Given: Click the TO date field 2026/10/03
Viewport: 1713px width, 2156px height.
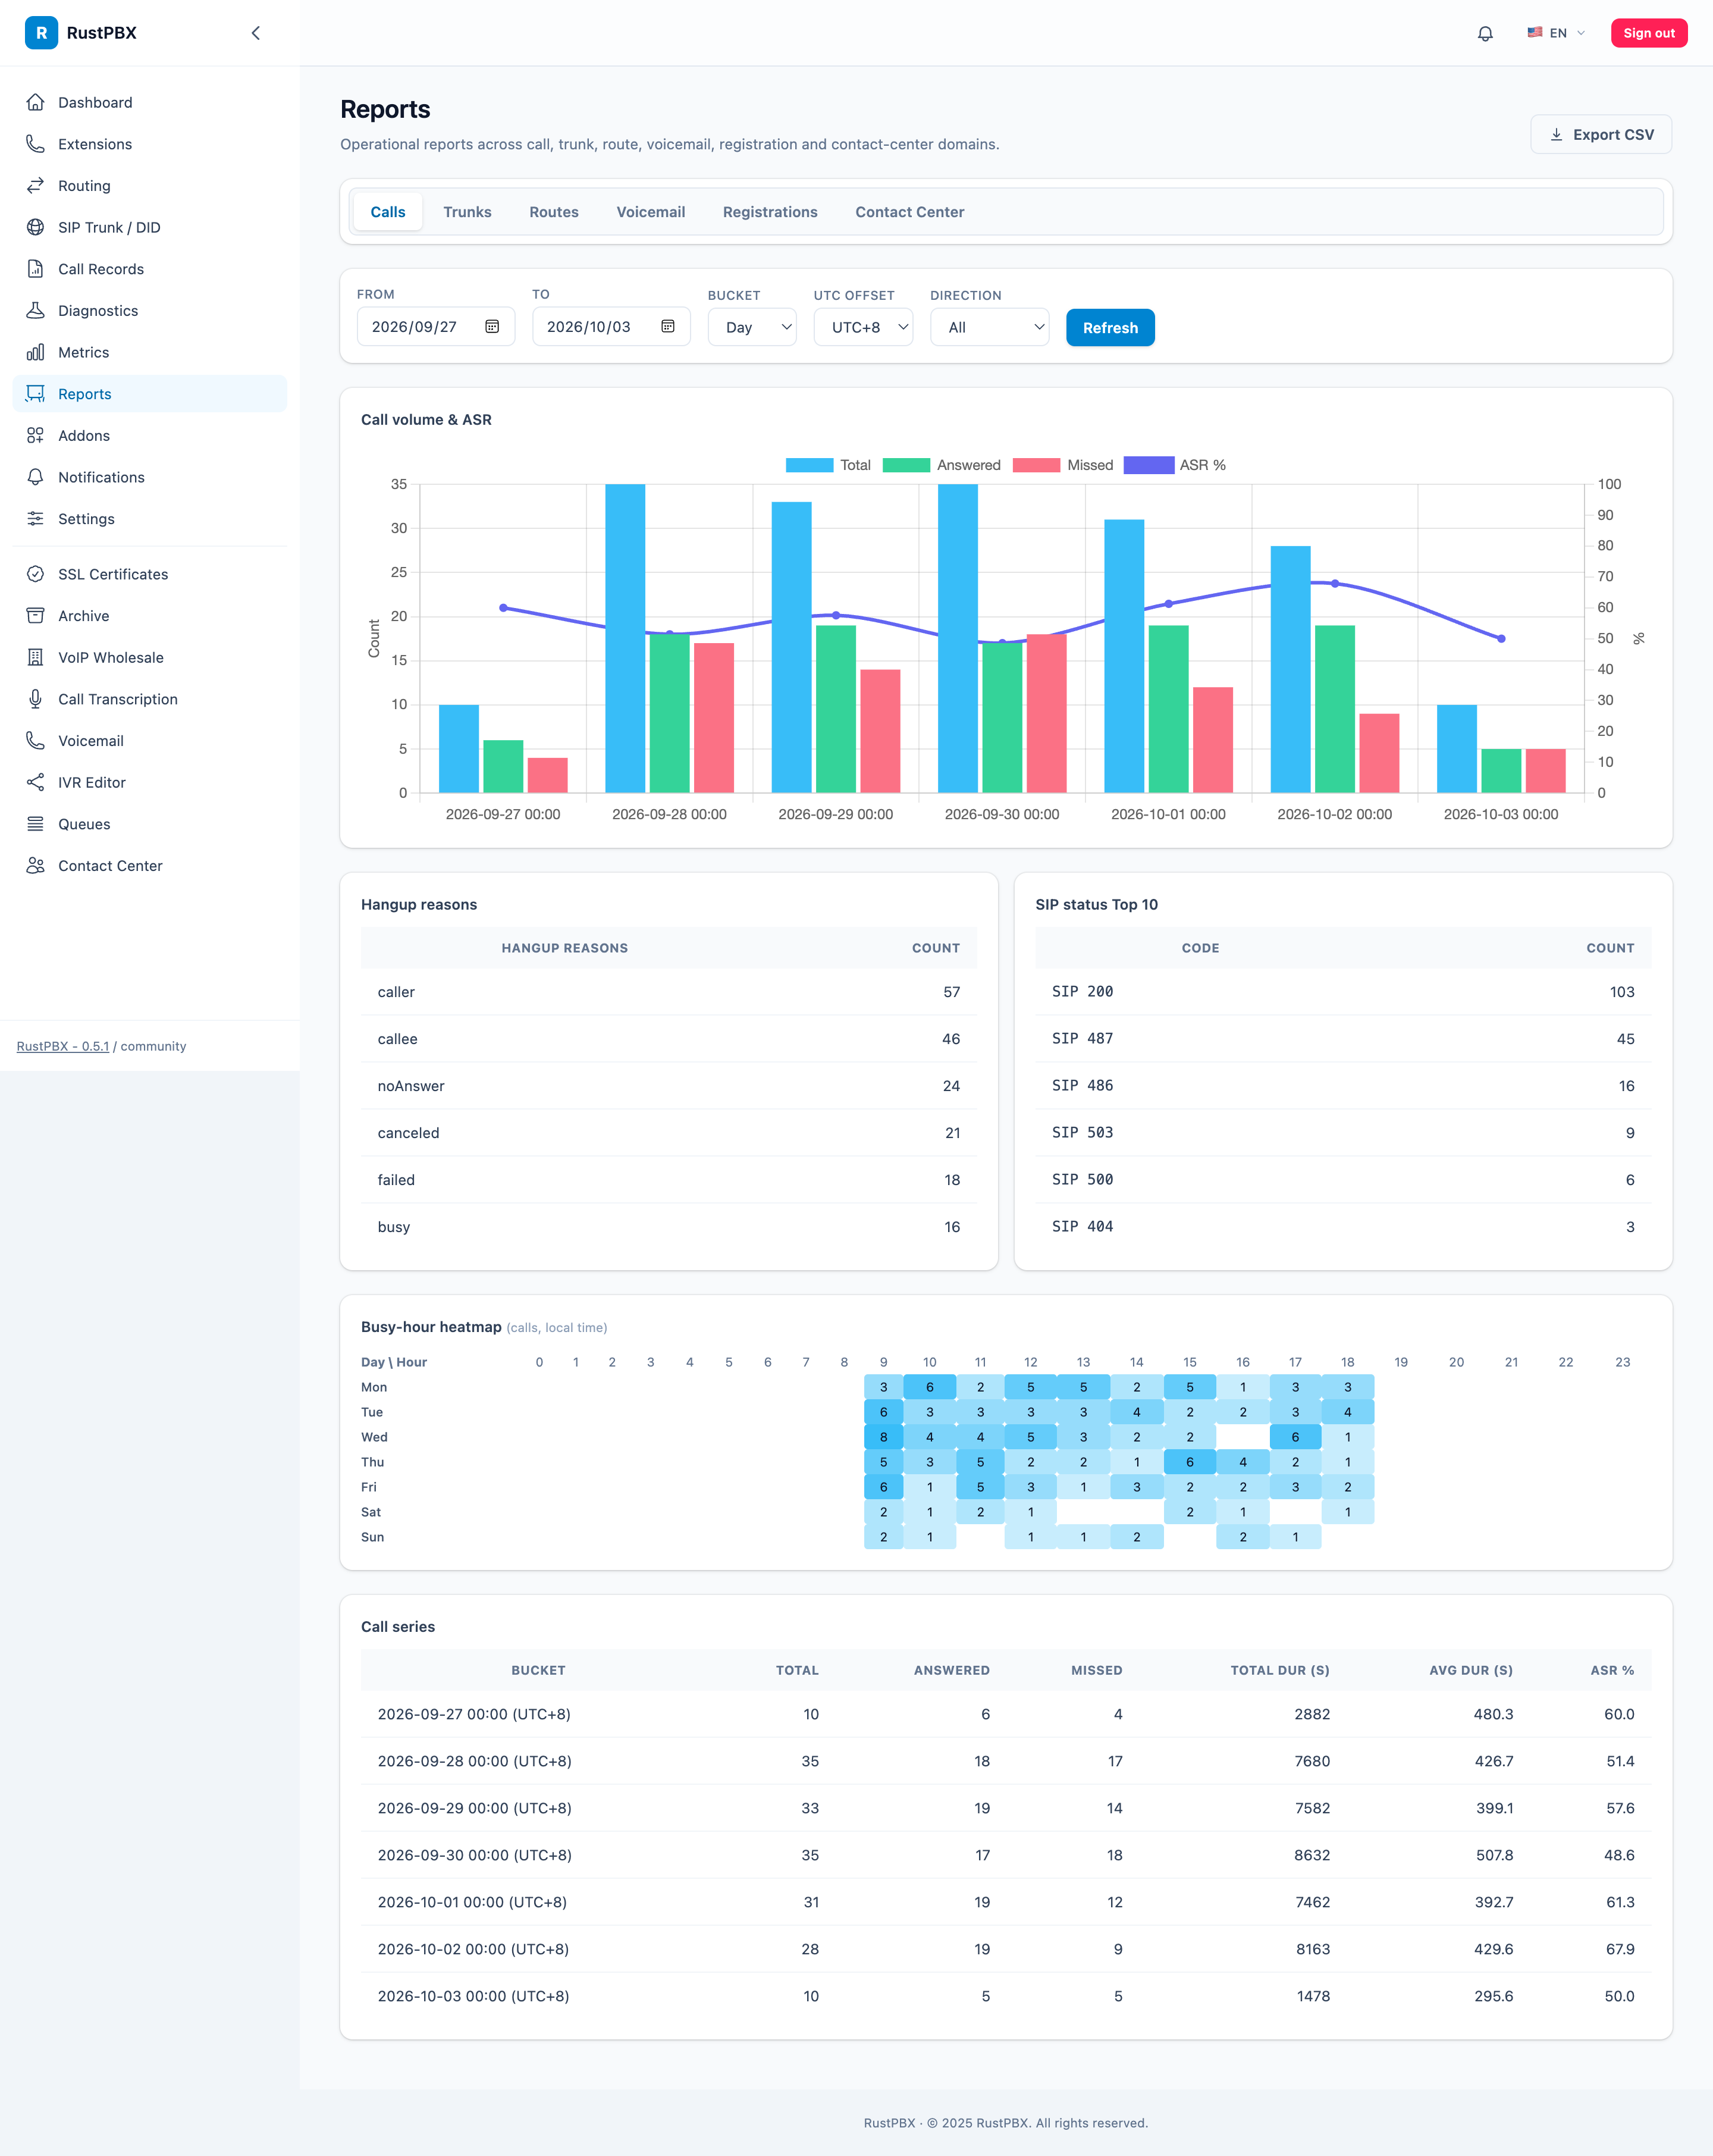Looking at the screenshot, I should click(x=611, y=327).
